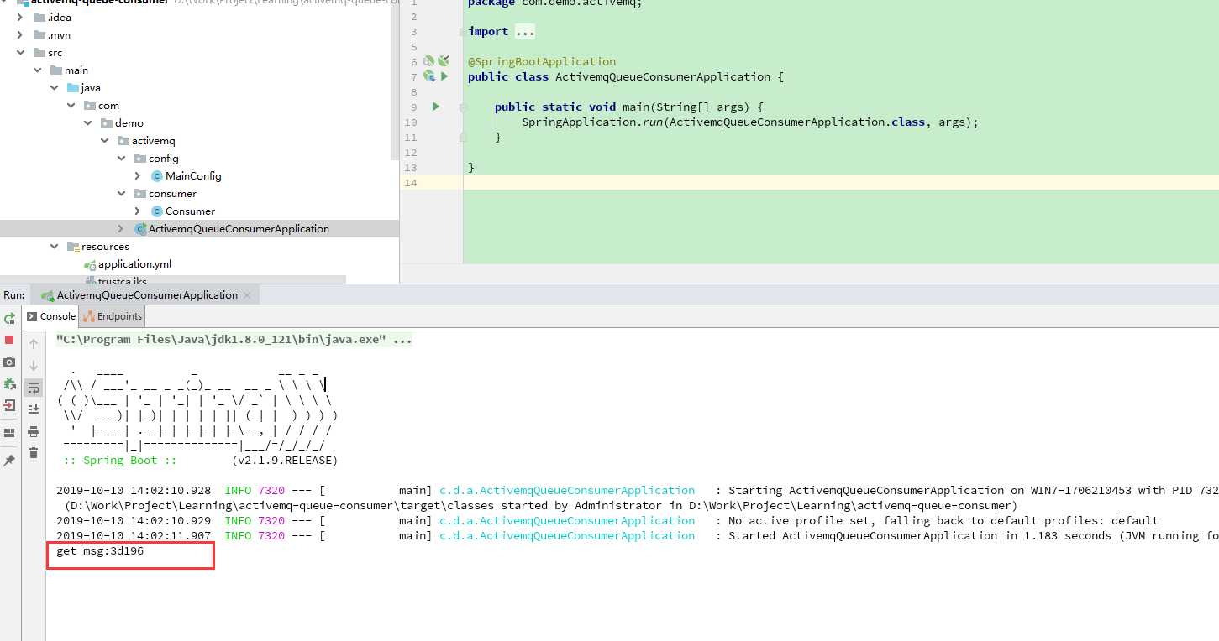1219x641 pixels.
Task: Click the print console output icon
Action: pos(34,431)
